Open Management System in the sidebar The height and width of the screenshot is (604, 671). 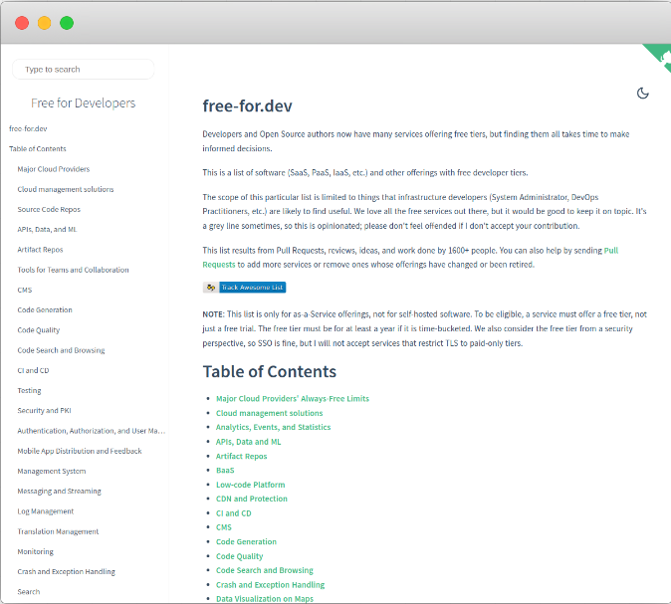(52, 471)
